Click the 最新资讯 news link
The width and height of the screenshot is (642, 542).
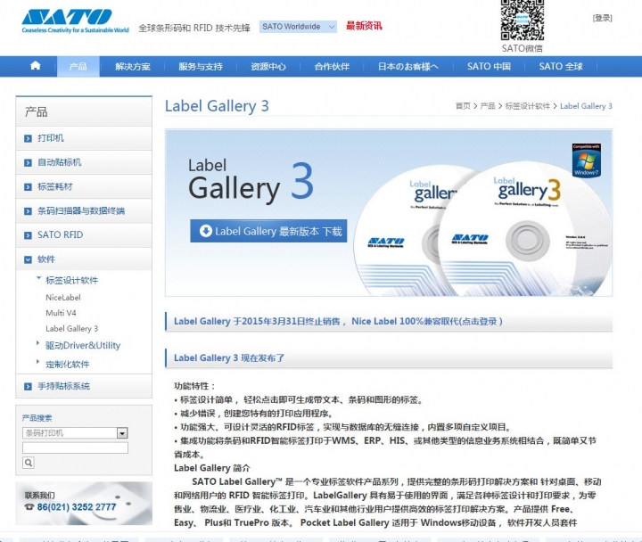point(364,26)
